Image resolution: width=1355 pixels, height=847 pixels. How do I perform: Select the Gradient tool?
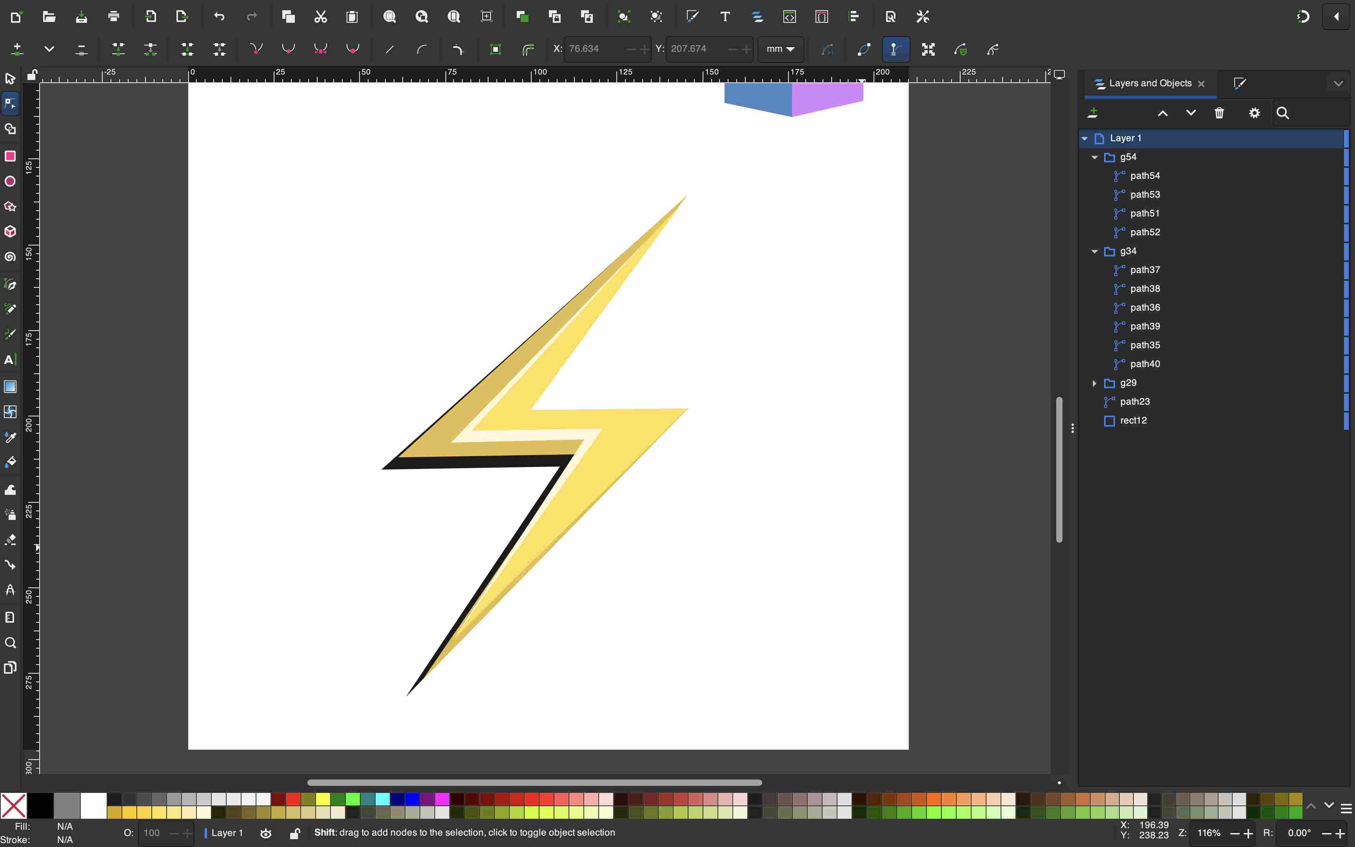coord(10,387)
